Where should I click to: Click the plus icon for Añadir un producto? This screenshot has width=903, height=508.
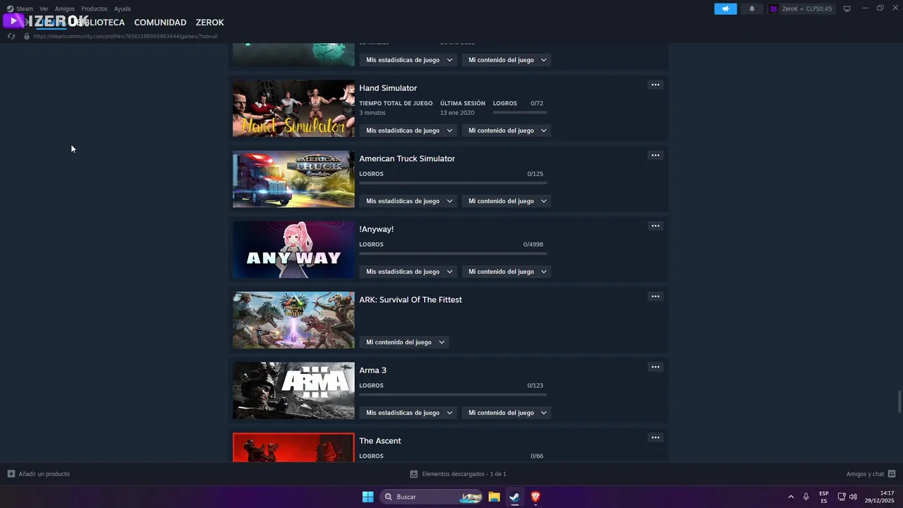[x=11, y=473]
